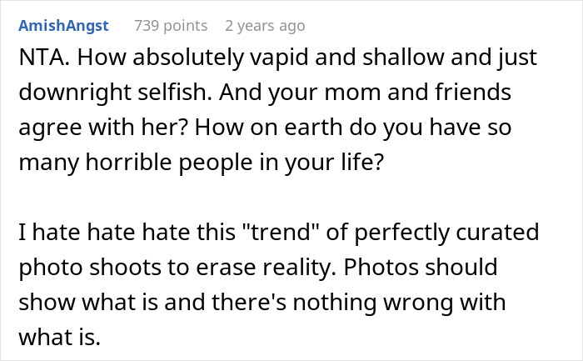Screen dimensions: 583x361
Task: Click the quoted word "trend"
Action: pos(277,233)
